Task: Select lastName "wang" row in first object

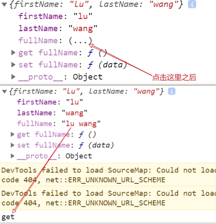Action: 58,29
